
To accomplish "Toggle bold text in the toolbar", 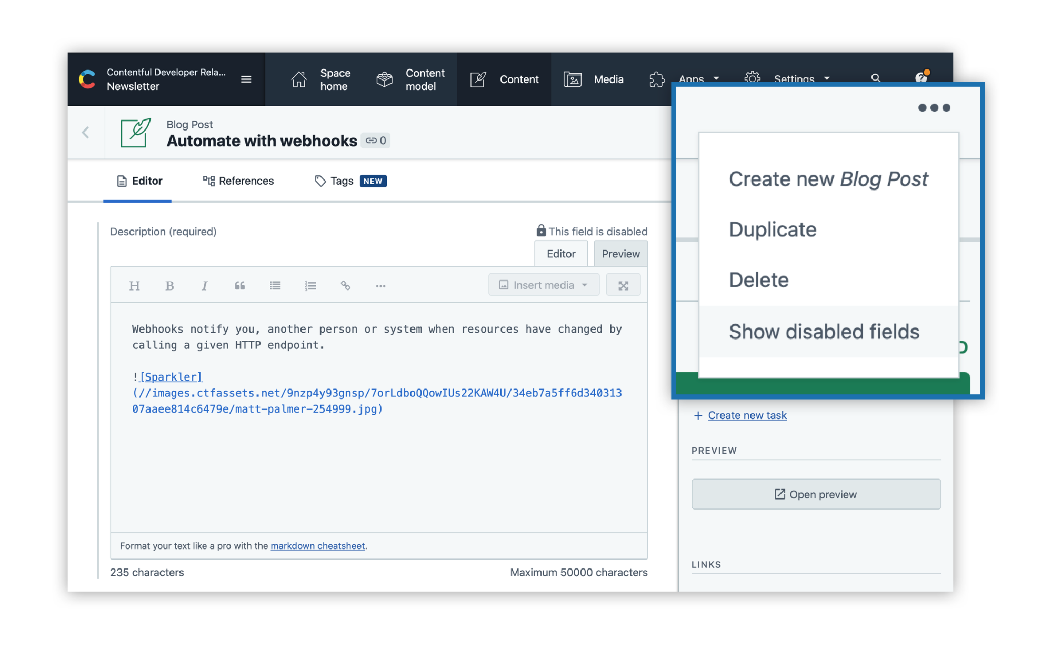I will [169, 285].
